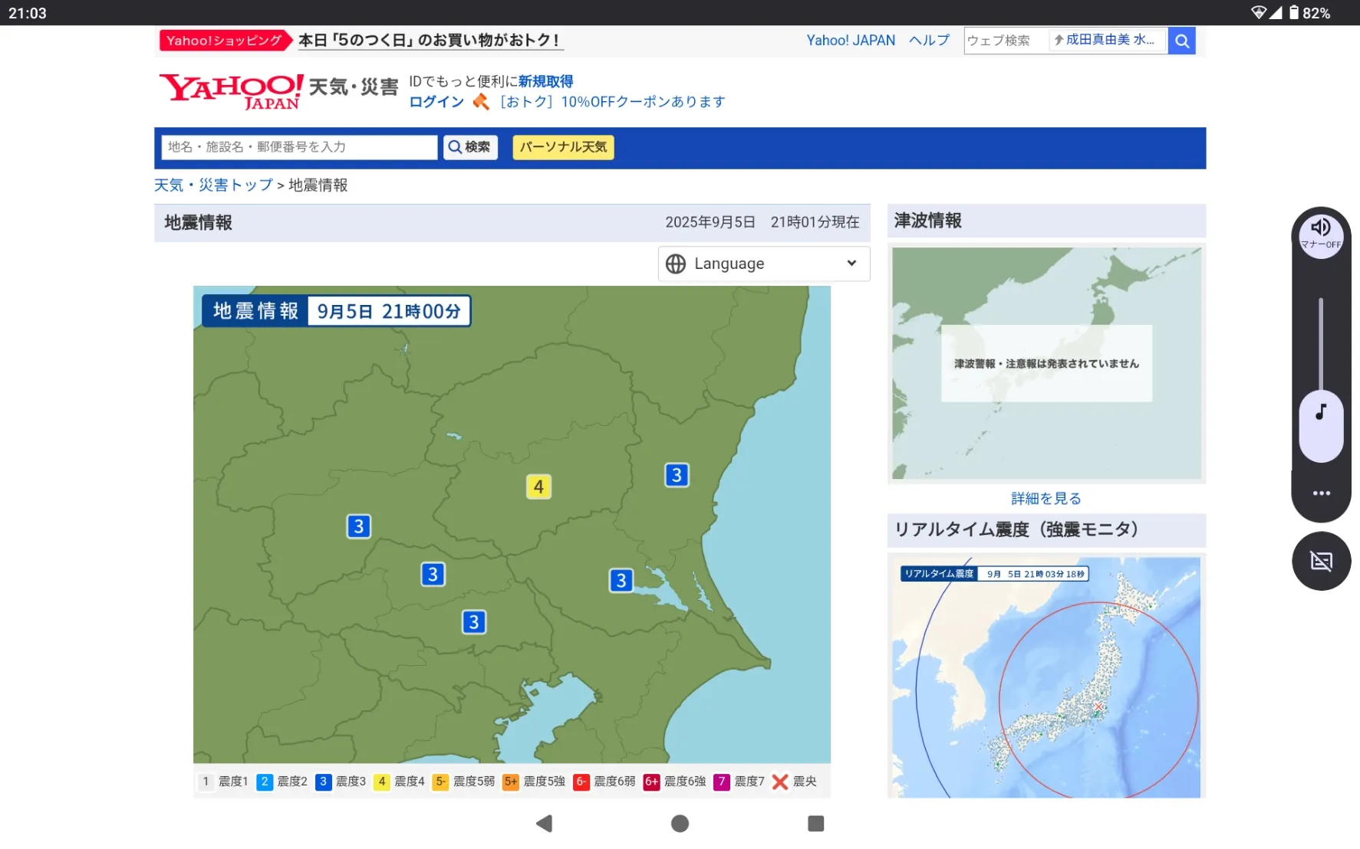Toggle the マナーOFF sound mode button
This screenshot has width=1360, height=849.
1321,235
